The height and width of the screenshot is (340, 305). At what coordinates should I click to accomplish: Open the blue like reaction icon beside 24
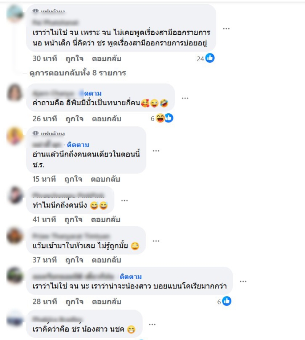tap(210, 58)
